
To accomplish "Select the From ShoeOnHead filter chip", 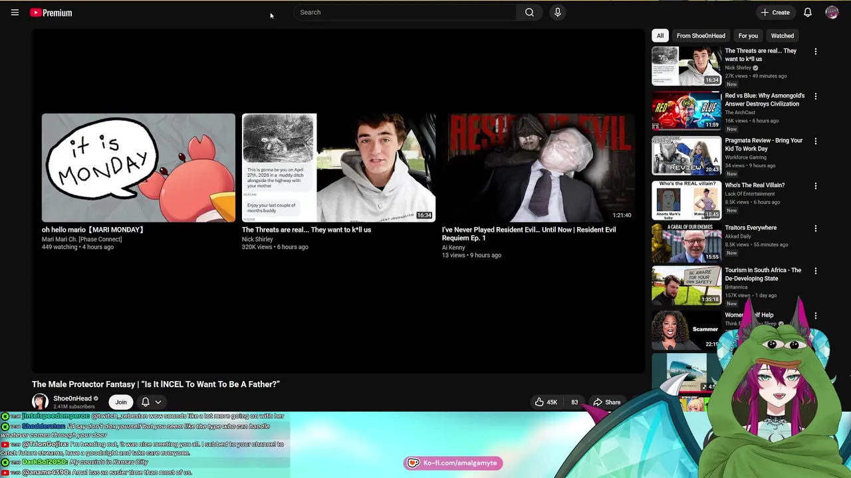I will coord(701,36).
